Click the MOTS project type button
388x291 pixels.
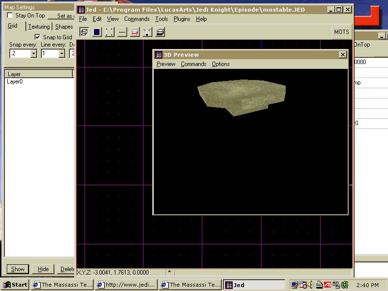pos(341,32)
